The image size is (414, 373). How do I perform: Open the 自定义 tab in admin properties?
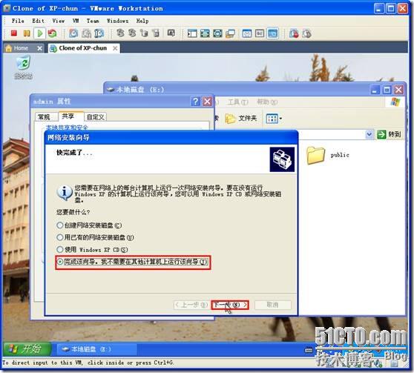tap(96, 117)
